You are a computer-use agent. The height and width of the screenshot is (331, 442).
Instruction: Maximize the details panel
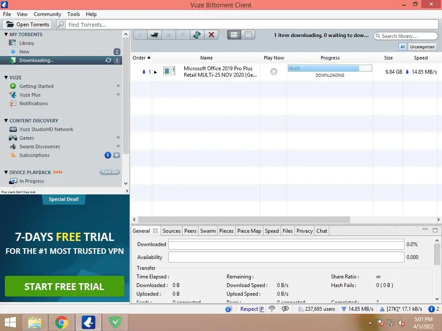pyautogui.click(x=435, y=230)
